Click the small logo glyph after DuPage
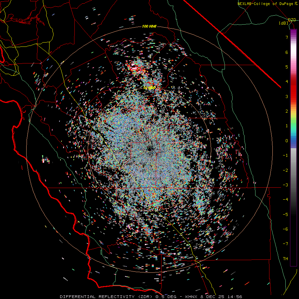 coord(296,4)
